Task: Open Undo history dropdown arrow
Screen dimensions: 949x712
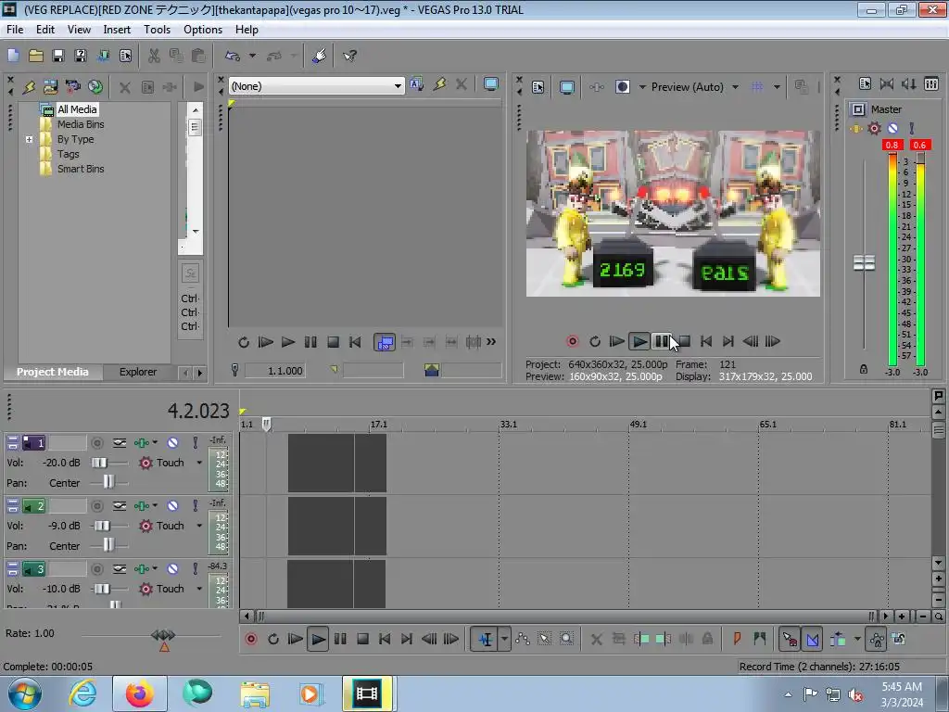Action: pos(252,56)
